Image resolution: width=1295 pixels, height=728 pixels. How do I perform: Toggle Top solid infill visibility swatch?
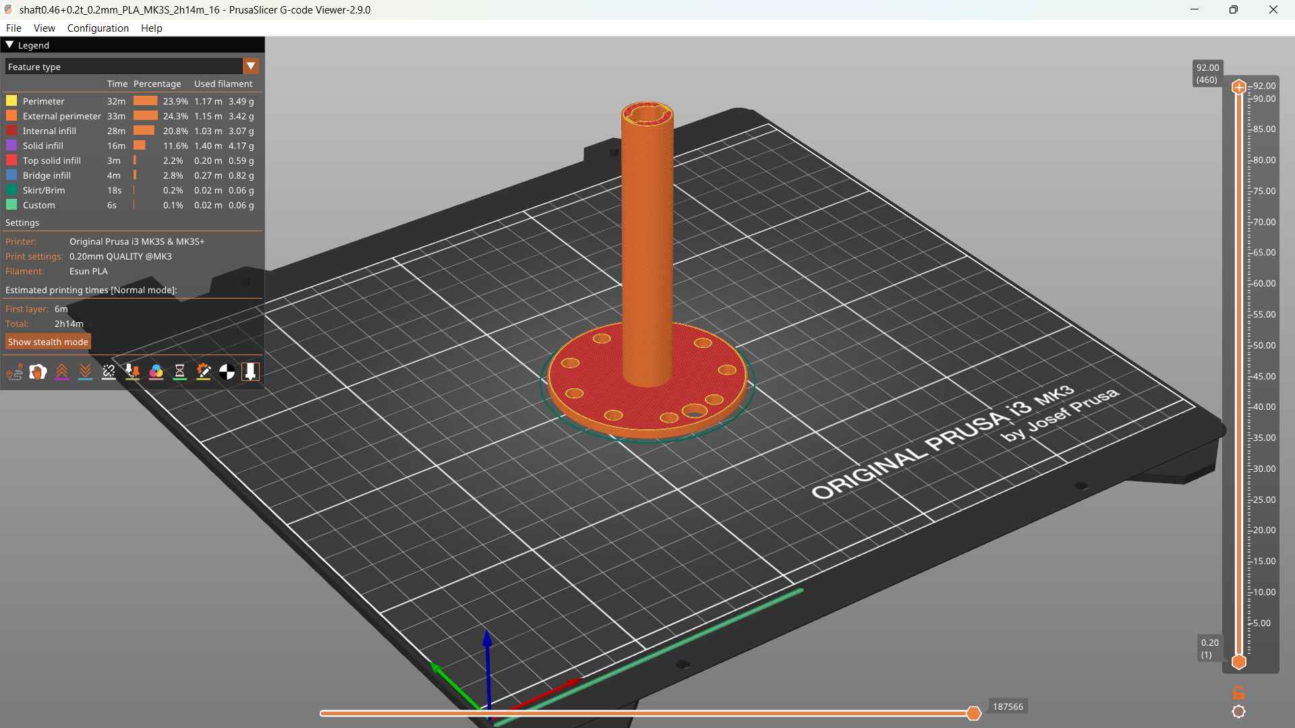[11, 160]
